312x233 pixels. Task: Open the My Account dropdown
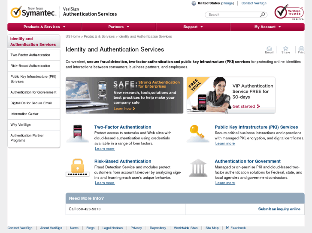[x=267, y=27]
